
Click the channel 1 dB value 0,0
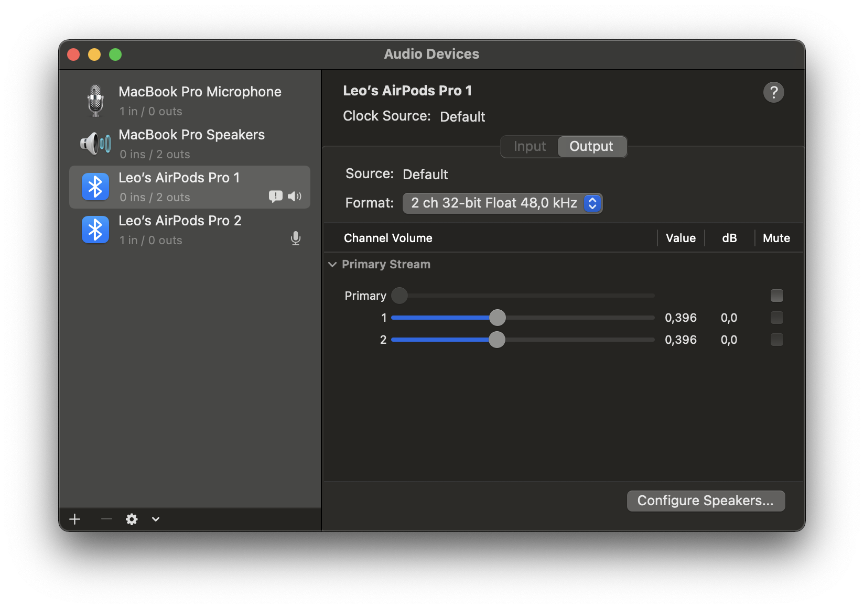(x=729, y=318)
